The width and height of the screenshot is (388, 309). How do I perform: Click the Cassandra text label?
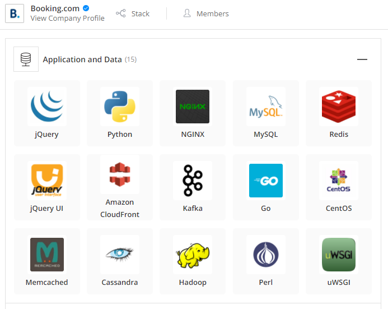[x=120, y=283]
